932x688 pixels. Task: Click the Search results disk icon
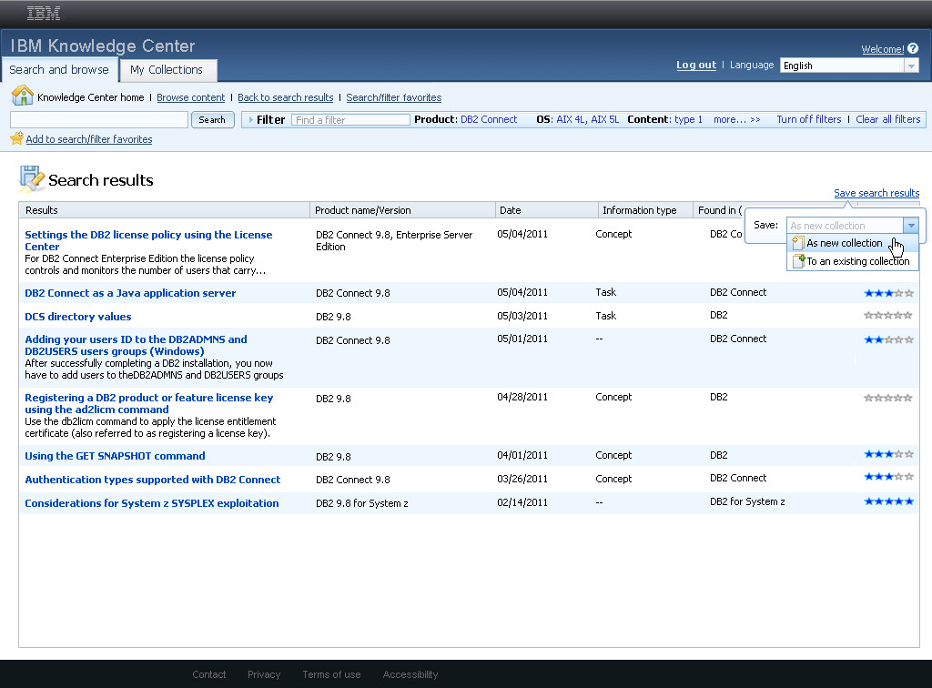tap(31, 179)
